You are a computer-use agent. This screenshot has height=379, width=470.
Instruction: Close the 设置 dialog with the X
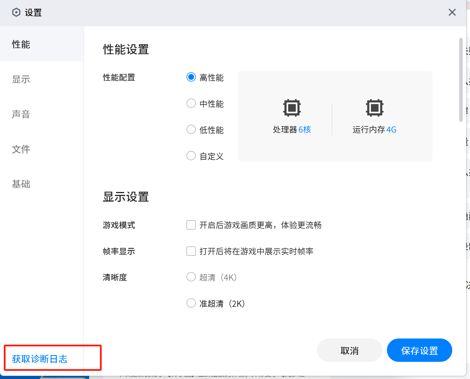coord(452,12)
